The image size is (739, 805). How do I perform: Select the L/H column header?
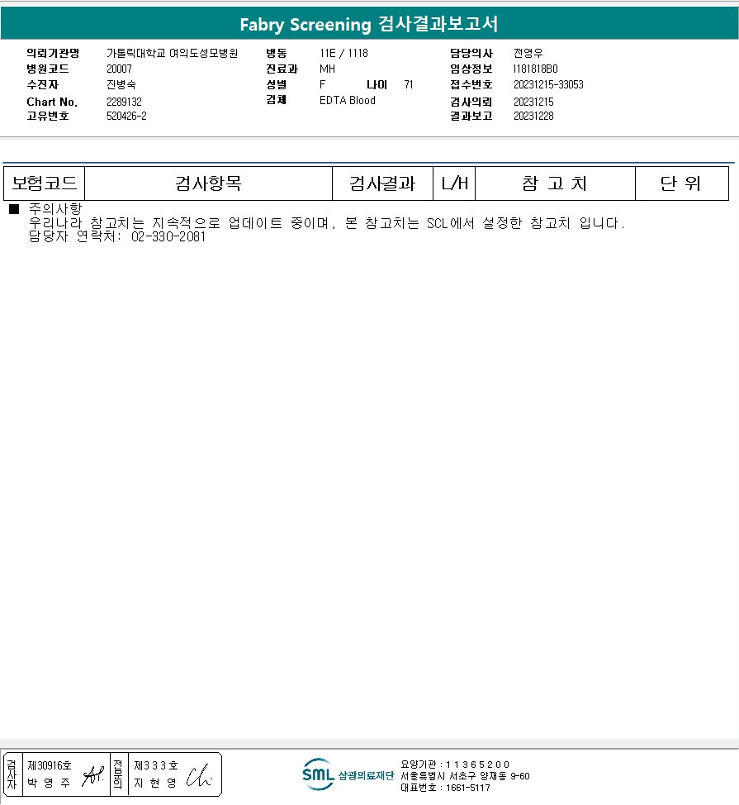[x=454, y=183]
